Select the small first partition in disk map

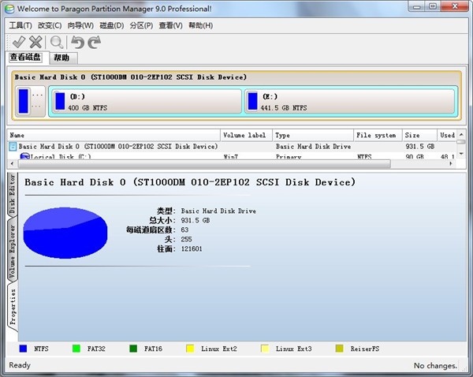click(x=24, y=101)
